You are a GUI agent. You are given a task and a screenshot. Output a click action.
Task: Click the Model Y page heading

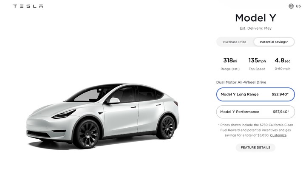(x=255, y=18)
